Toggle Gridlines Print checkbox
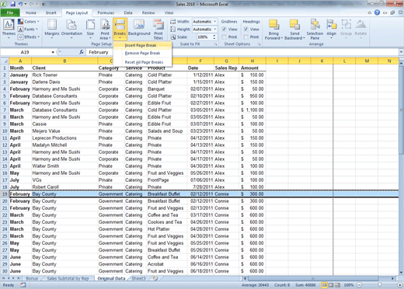404x289 pixels. click(x=225, y=37)
